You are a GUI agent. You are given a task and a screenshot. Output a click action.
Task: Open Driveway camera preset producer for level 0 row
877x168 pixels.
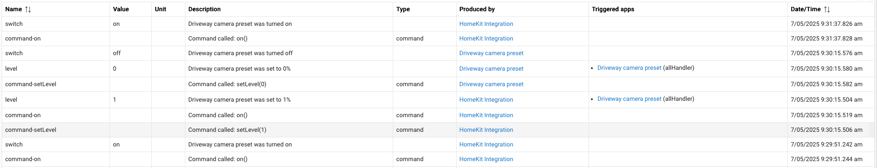(x=491, y=68)
